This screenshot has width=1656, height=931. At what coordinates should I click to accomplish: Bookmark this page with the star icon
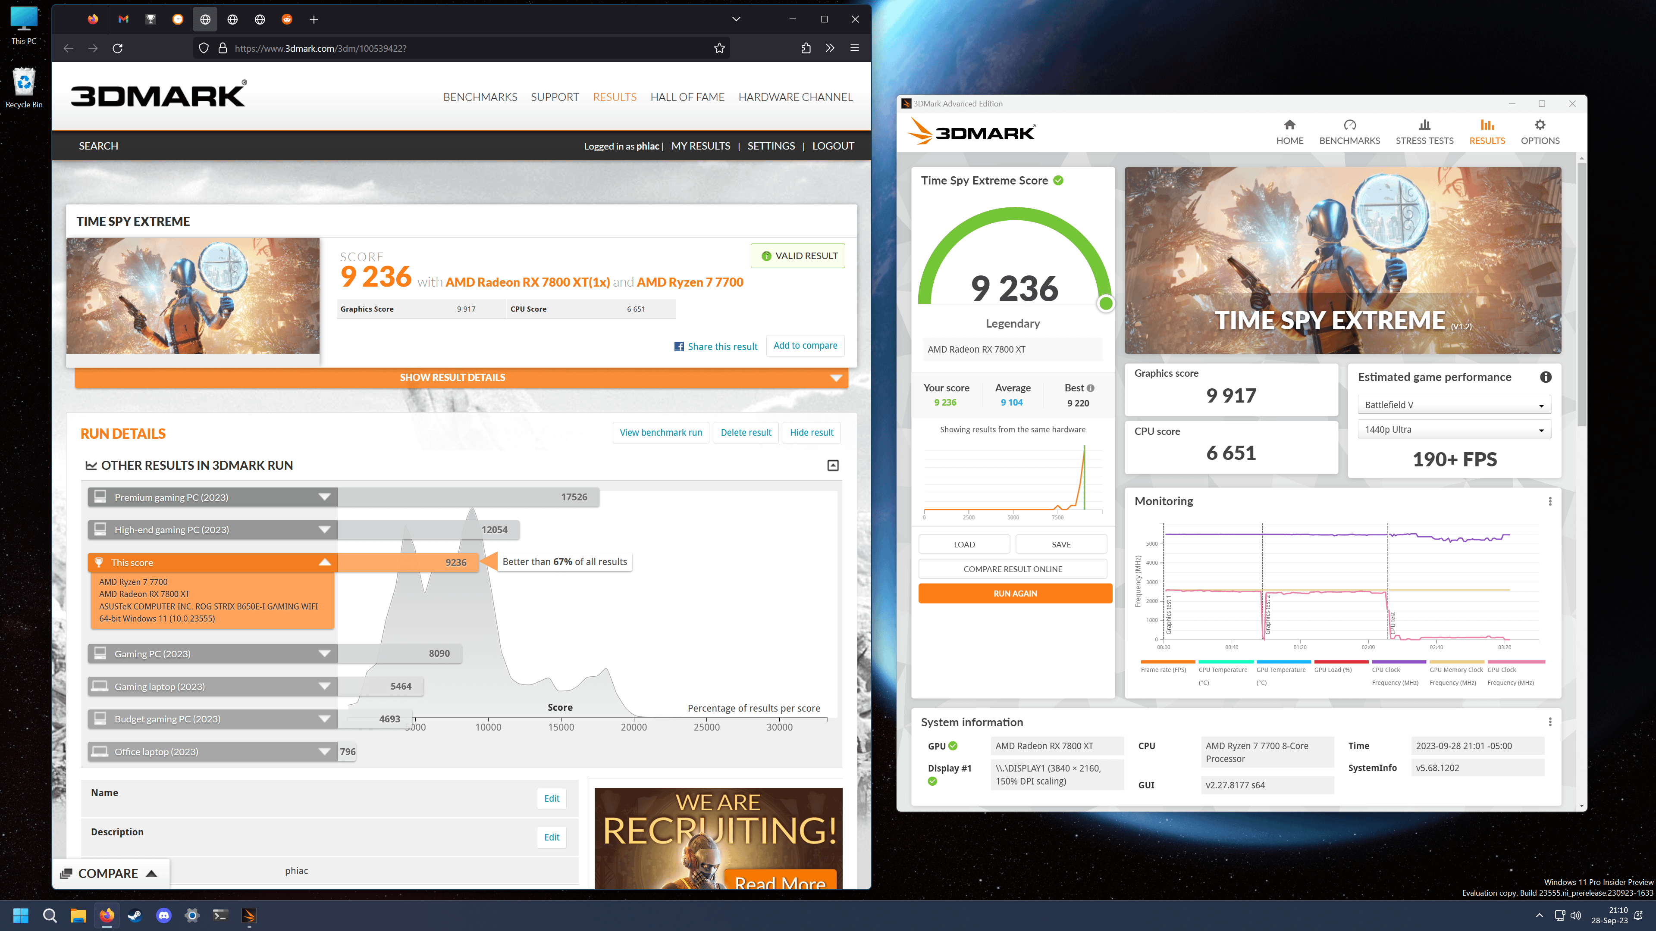(719, 48)
